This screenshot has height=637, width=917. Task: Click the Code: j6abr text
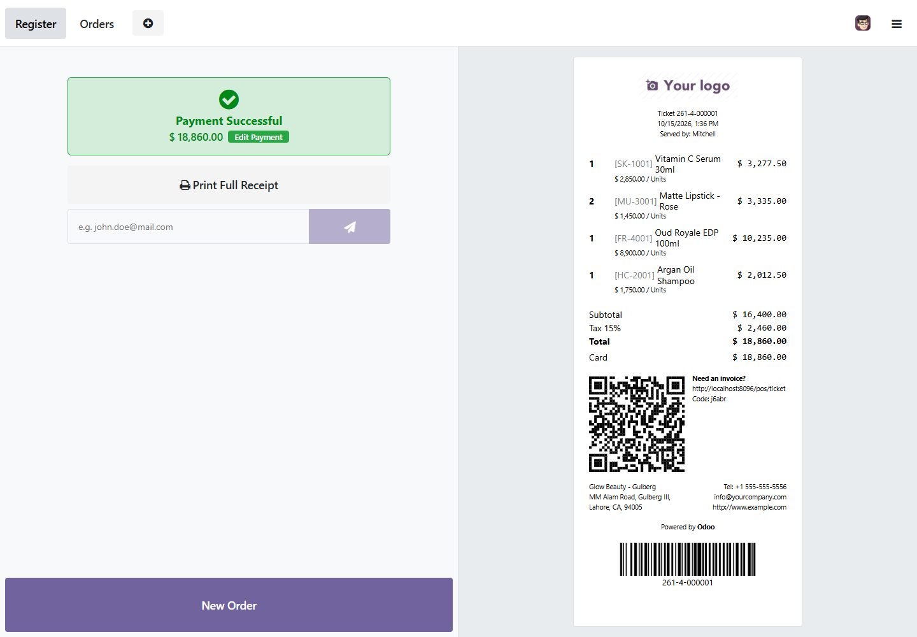(x=709, y=399)
